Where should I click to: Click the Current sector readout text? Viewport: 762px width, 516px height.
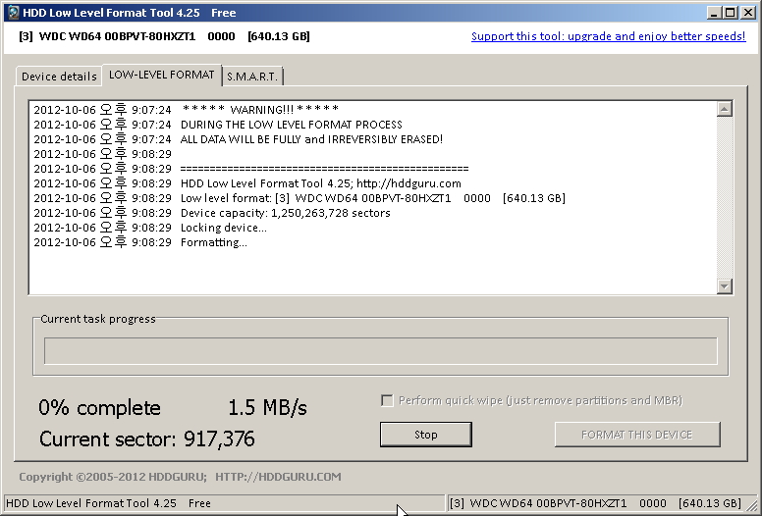(147, 439)
